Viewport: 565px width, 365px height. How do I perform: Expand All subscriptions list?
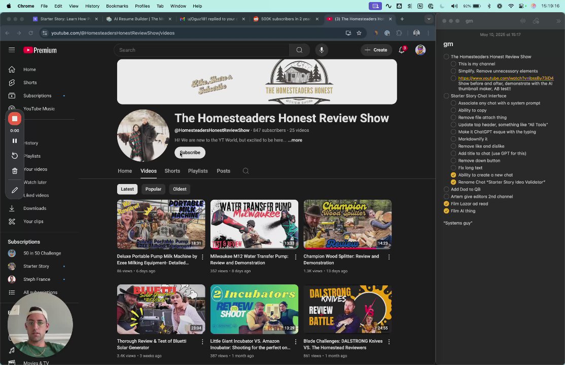pos(40,292)
